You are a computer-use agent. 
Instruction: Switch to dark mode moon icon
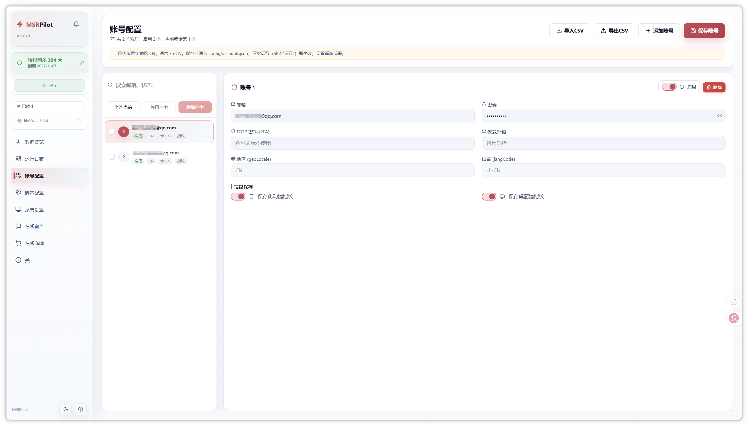(66, 409)
